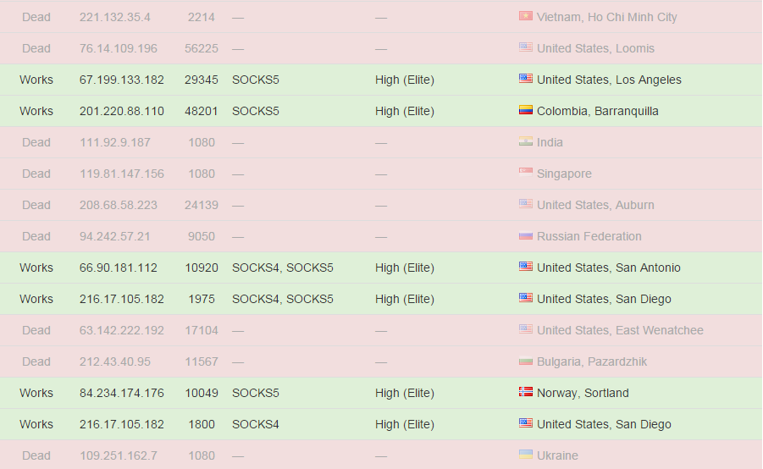Viewport: 763px width, 469px height.
Task: Select IP address 201.220.88.110
Action: (122, 111)
